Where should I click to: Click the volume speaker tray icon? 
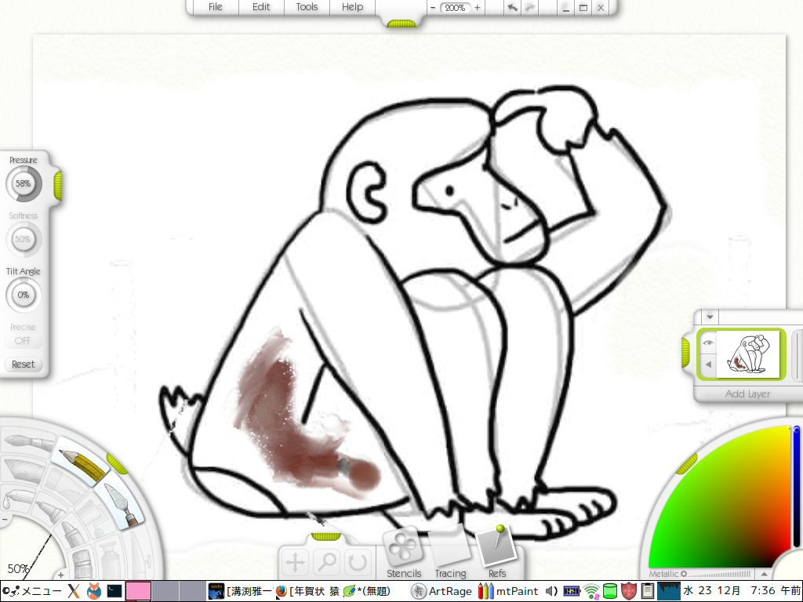pos(551,591)
